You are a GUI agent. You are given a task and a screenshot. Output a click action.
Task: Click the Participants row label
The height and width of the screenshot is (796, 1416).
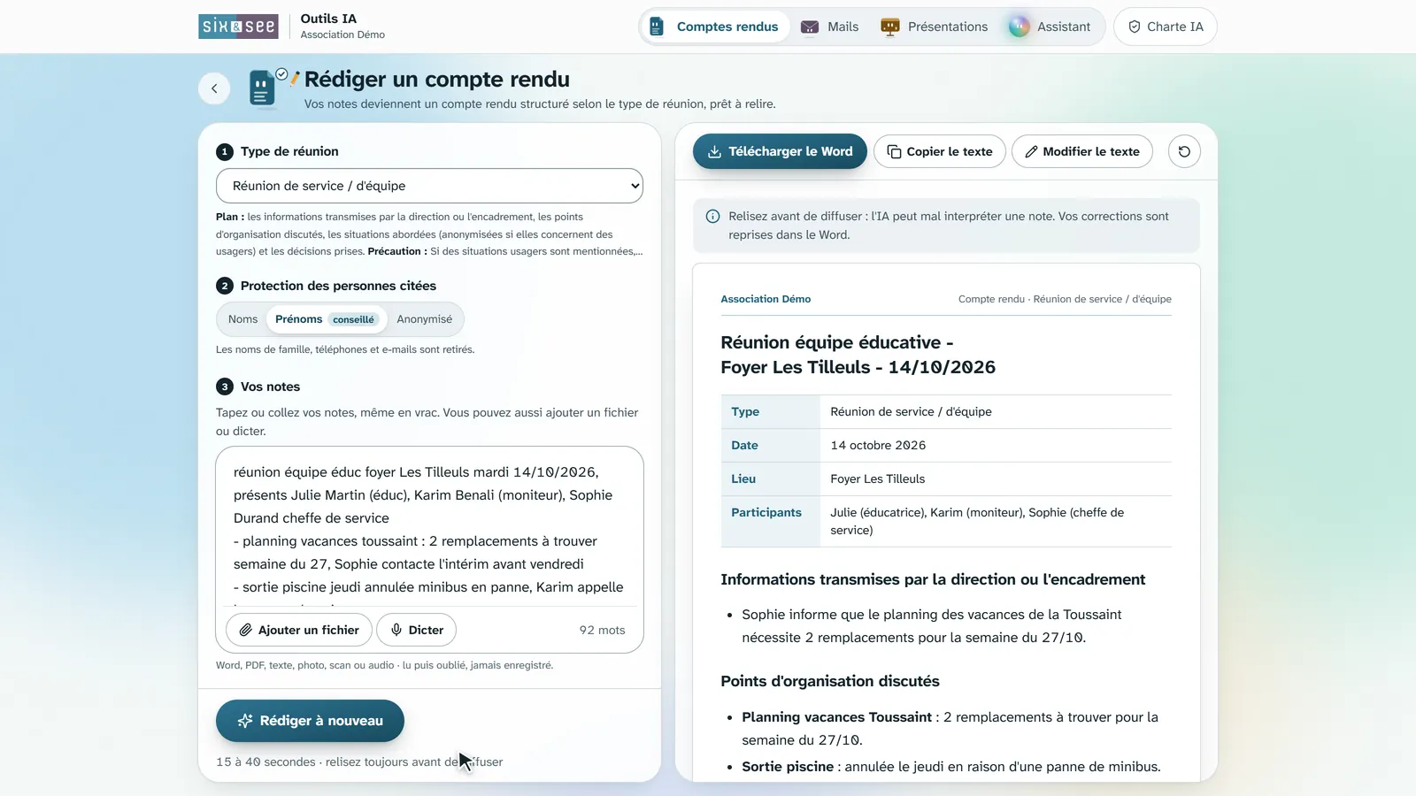766,512
